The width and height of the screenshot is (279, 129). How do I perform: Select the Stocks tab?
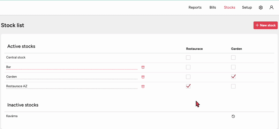(229, 7)
